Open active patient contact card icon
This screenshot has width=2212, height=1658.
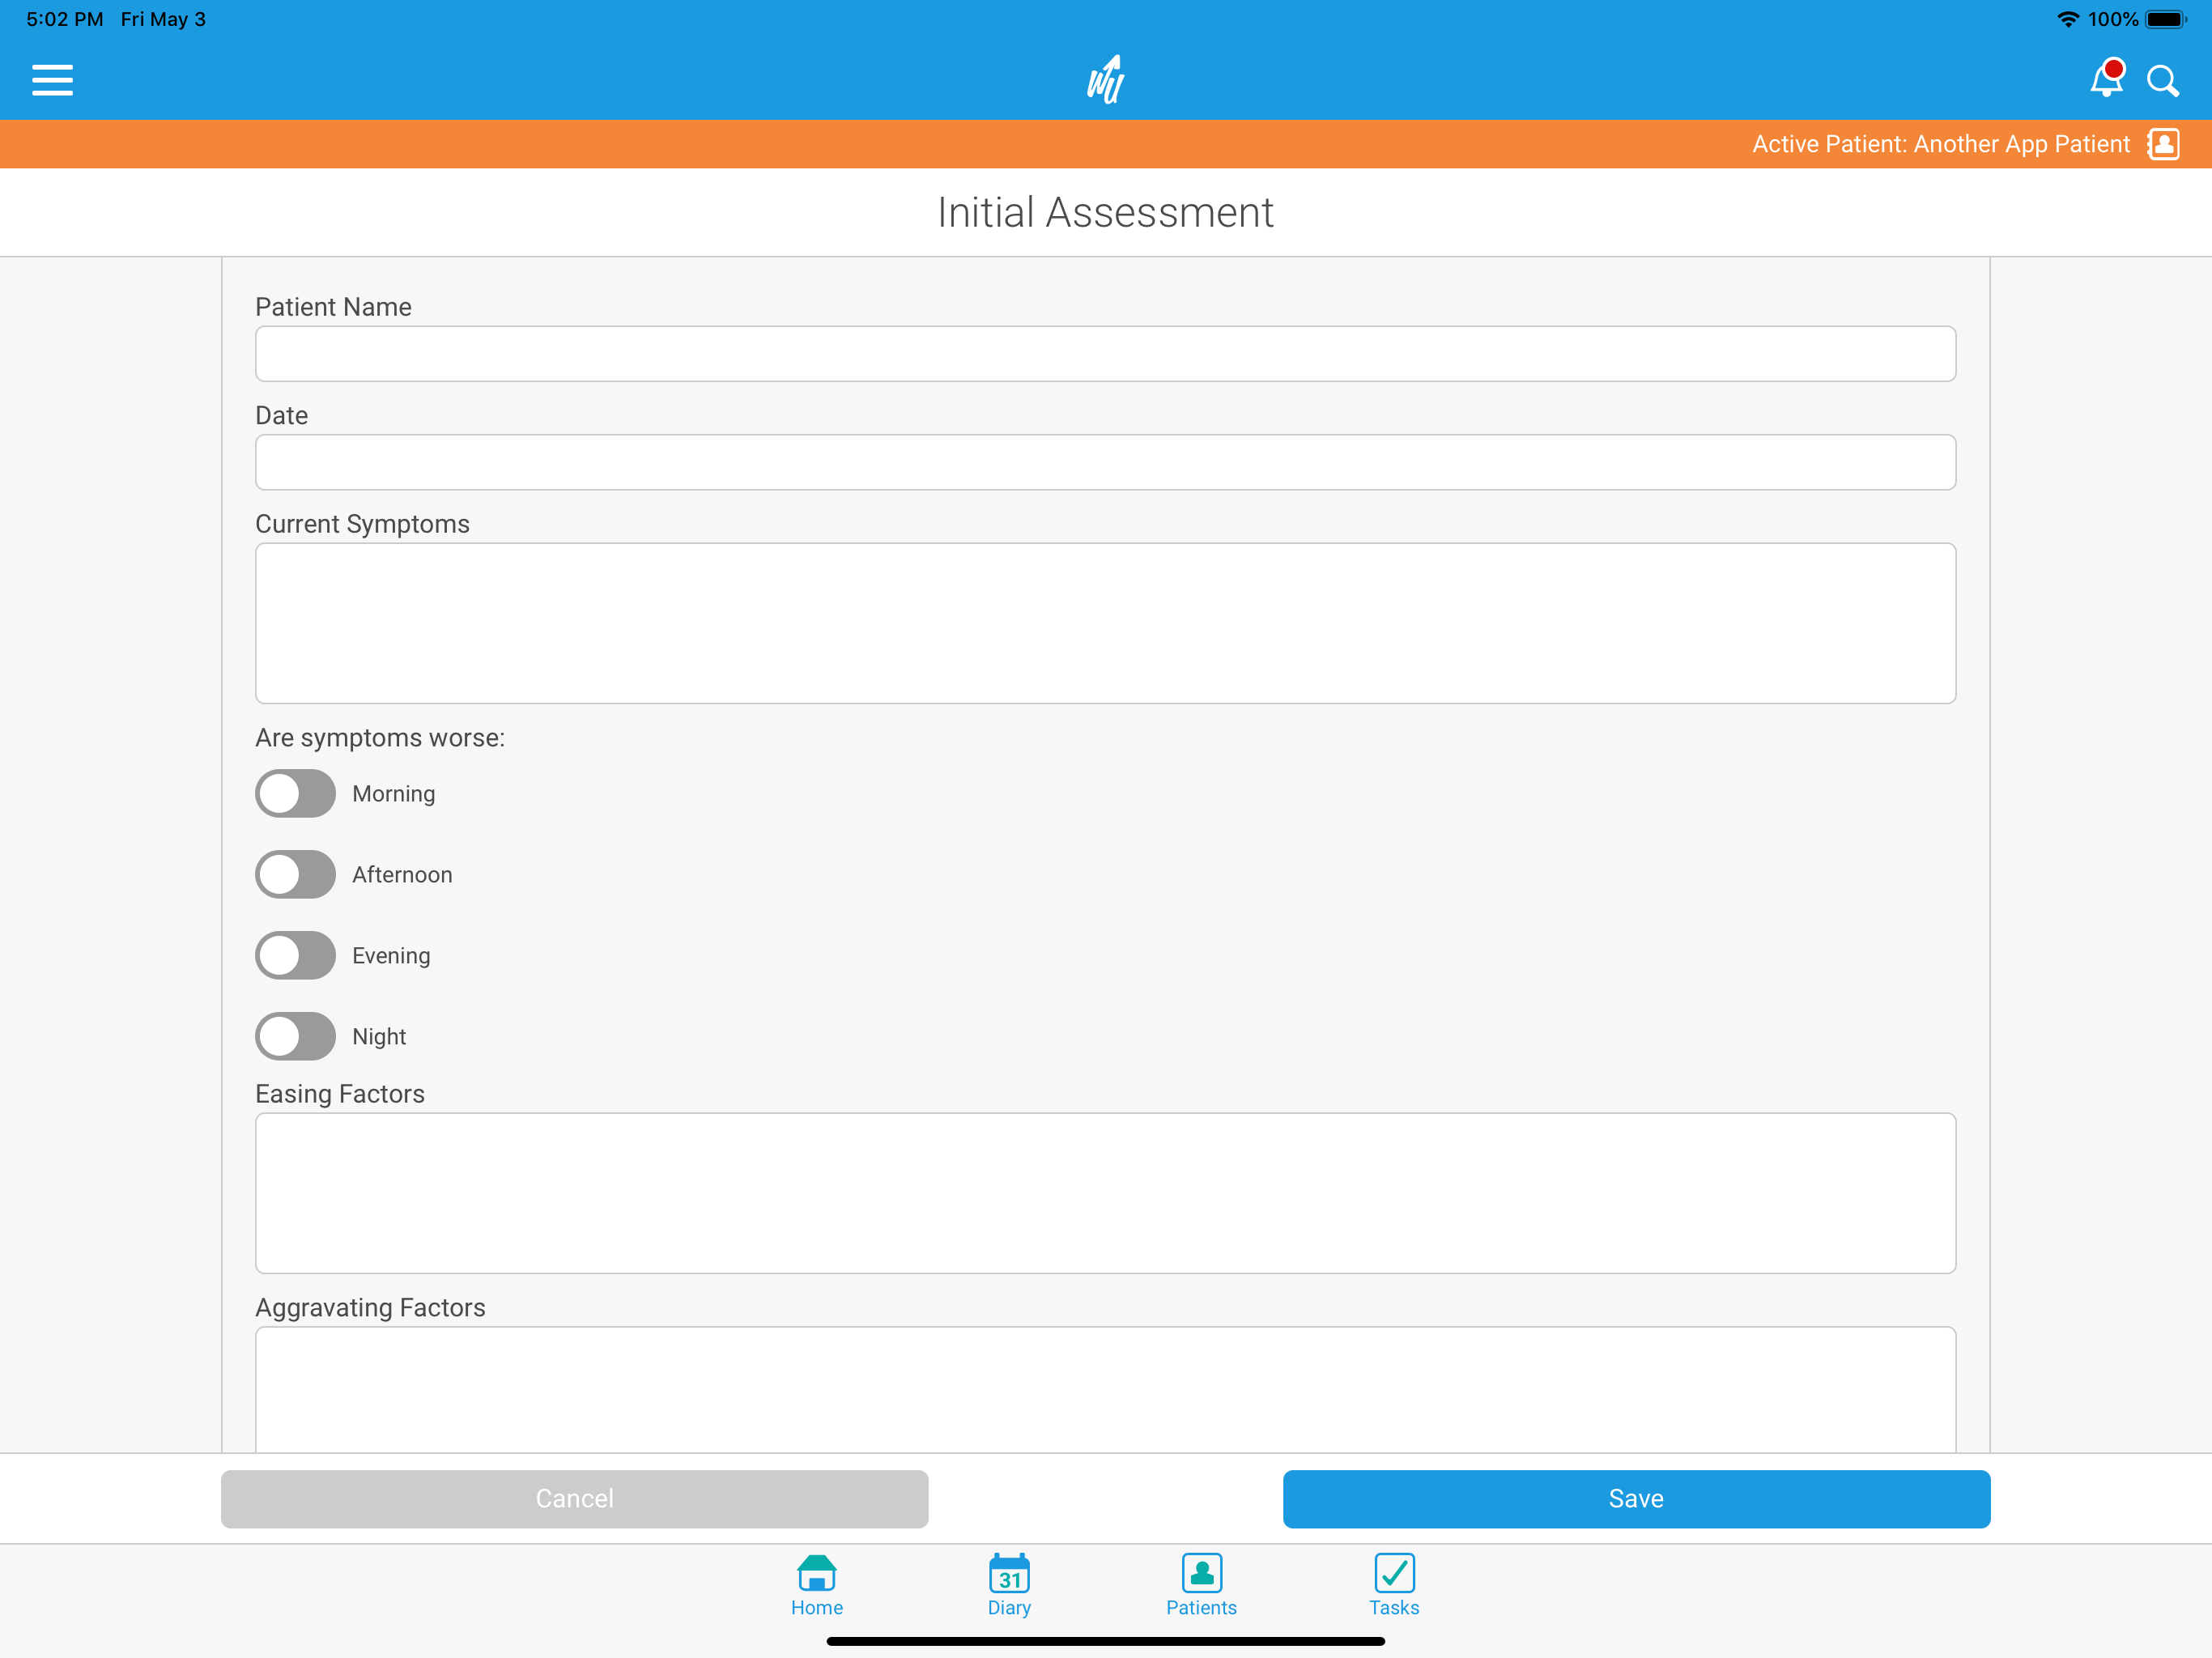tap(2163, 144)
